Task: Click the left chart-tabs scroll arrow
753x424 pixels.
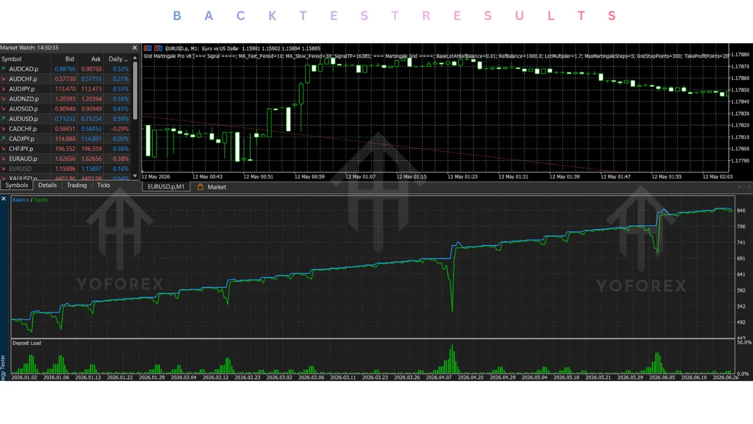Action: tap(739, 187)
